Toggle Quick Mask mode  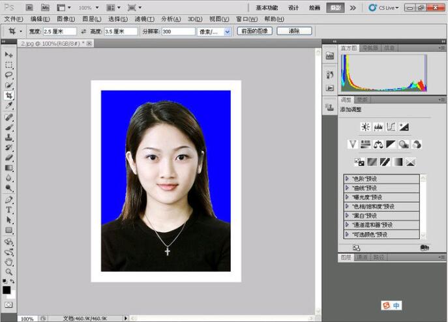point(9,304)
